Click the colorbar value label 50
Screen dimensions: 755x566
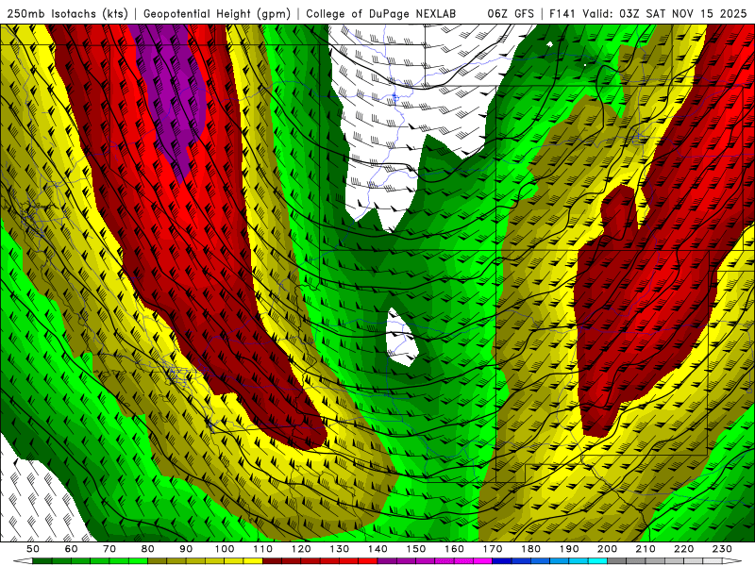[x=33, y=549]
